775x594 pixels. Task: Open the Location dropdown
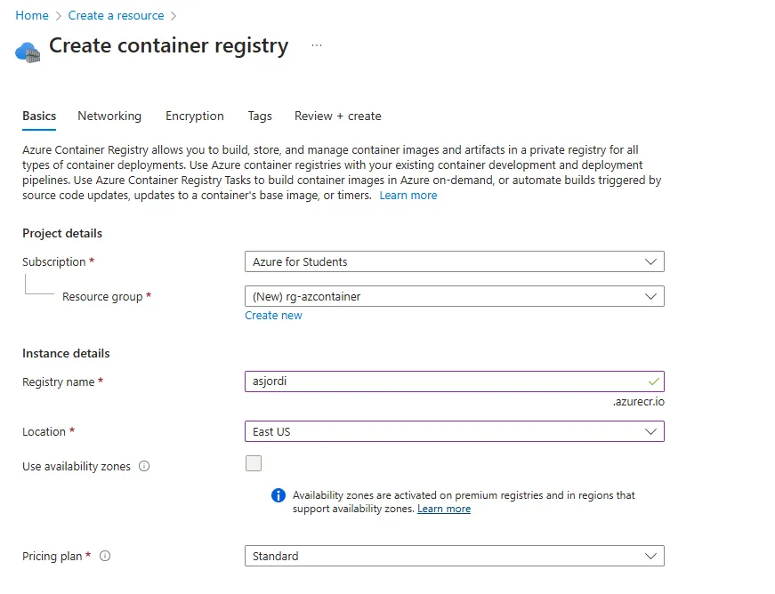coord(454,431)
